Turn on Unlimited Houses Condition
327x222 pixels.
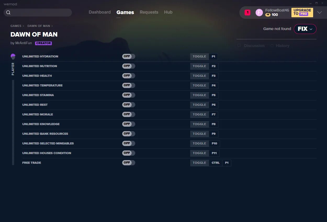(129, 153)
